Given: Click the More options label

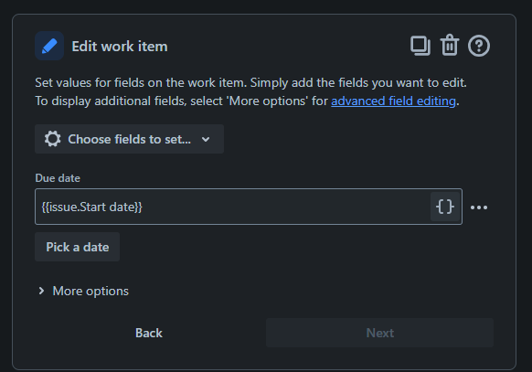Looking at the screenshot, I should 90,291.
